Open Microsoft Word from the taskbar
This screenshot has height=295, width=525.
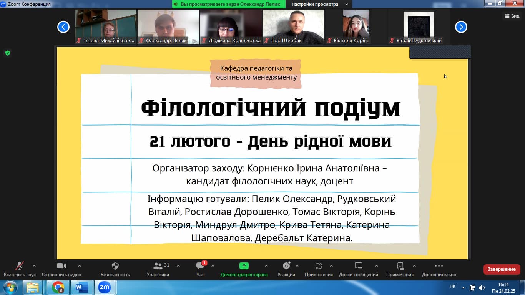point(82,287)
